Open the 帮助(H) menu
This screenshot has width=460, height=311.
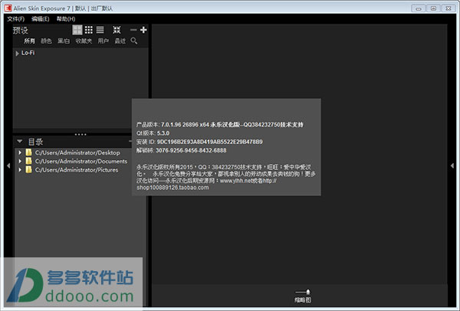point(66,19)
